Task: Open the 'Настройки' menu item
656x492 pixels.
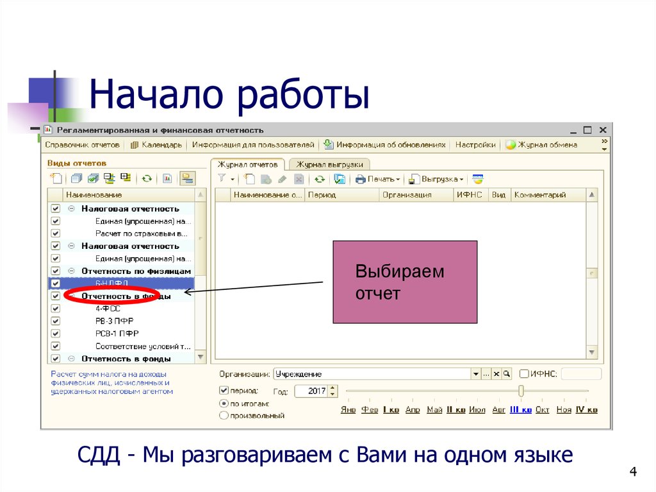Action: (x=475, y=145)
